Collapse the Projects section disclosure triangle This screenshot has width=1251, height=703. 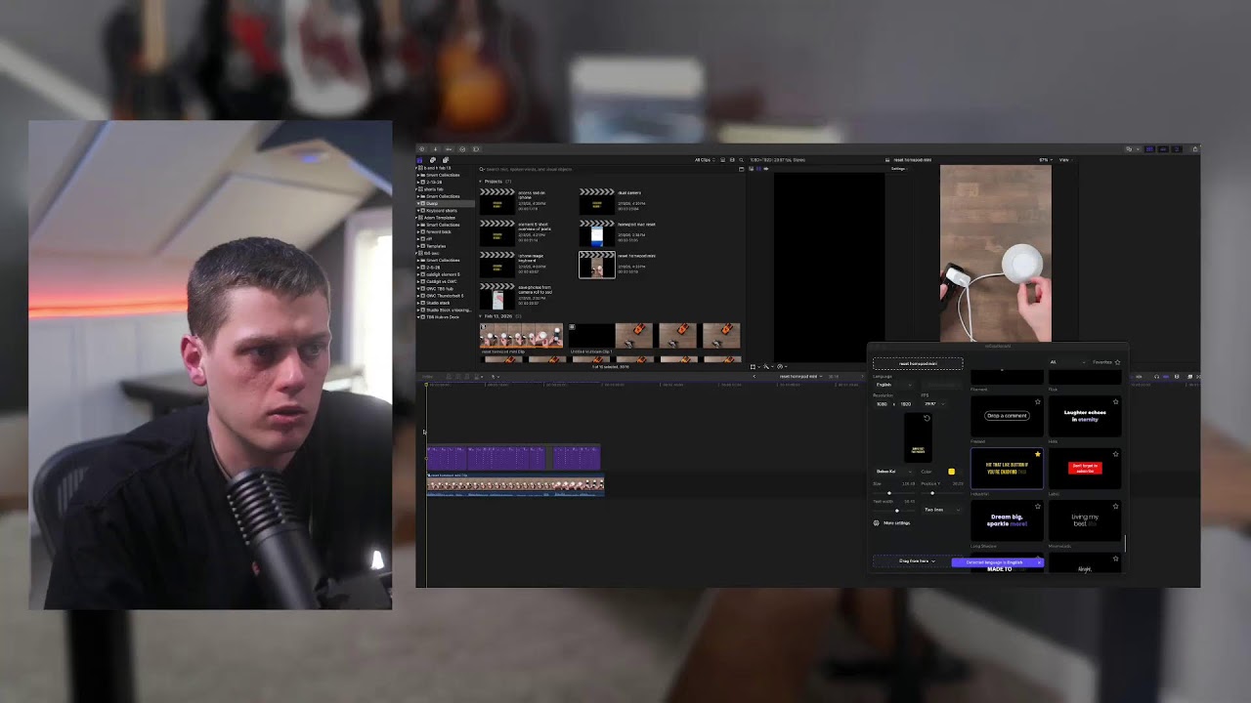(480, 182)
